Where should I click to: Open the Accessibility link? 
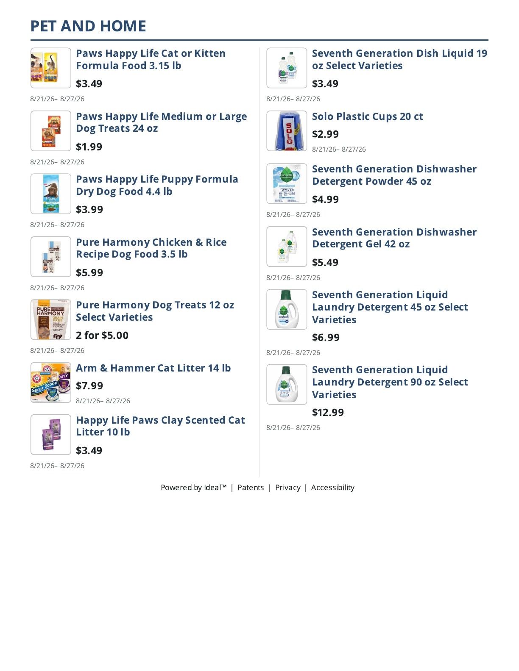pyautogui.click(x=333, y=488)
